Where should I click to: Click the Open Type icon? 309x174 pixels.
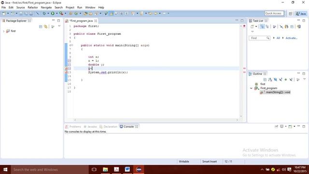coord(85,14)
